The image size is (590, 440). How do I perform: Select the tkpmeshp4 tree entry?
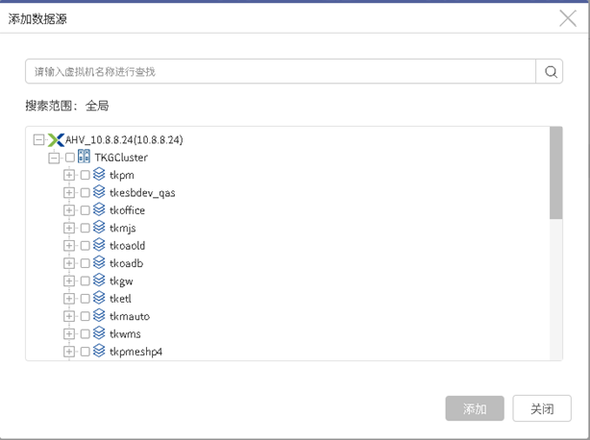[135, 352]
